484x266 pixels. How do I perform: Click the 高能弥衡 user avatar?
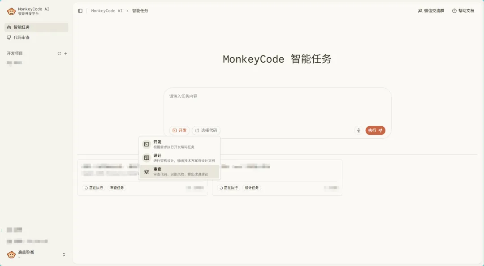point(11,255)
